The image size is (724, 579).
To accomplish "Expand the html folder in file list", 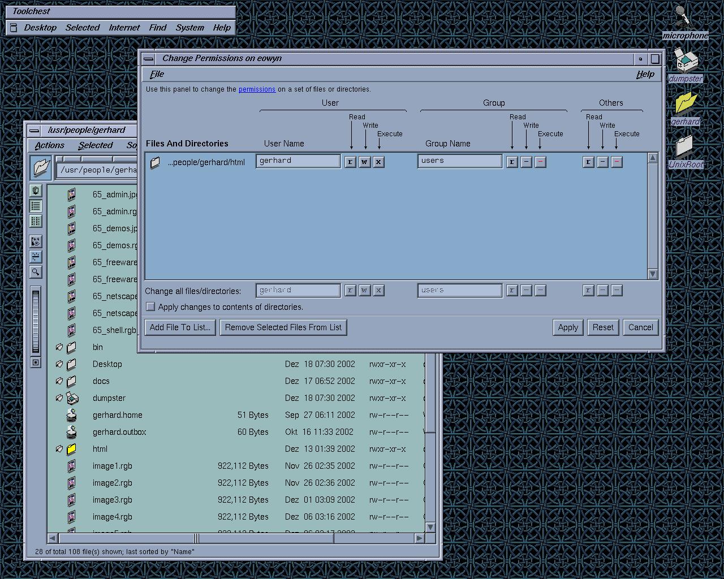I will (x=59, y=449).
